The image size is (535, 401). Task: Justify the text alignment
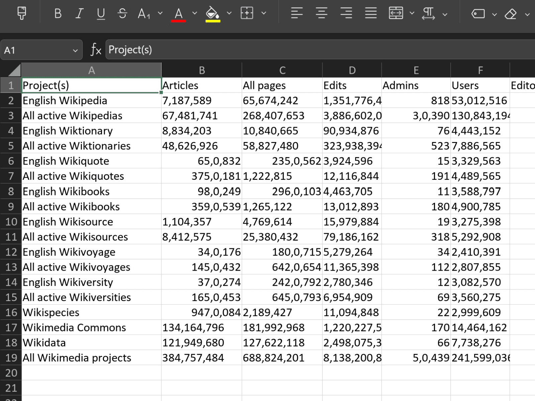tap(371, 13)
